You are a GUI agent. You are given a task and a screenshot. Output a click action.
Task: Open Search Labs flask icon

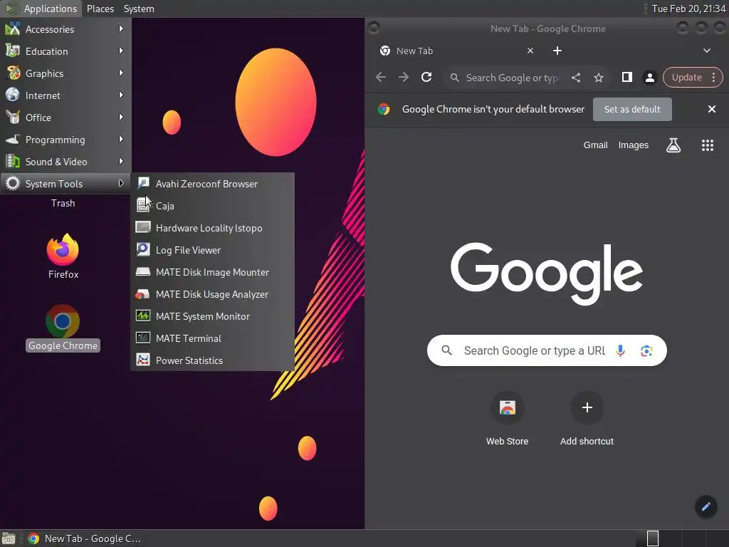[673, 145]
